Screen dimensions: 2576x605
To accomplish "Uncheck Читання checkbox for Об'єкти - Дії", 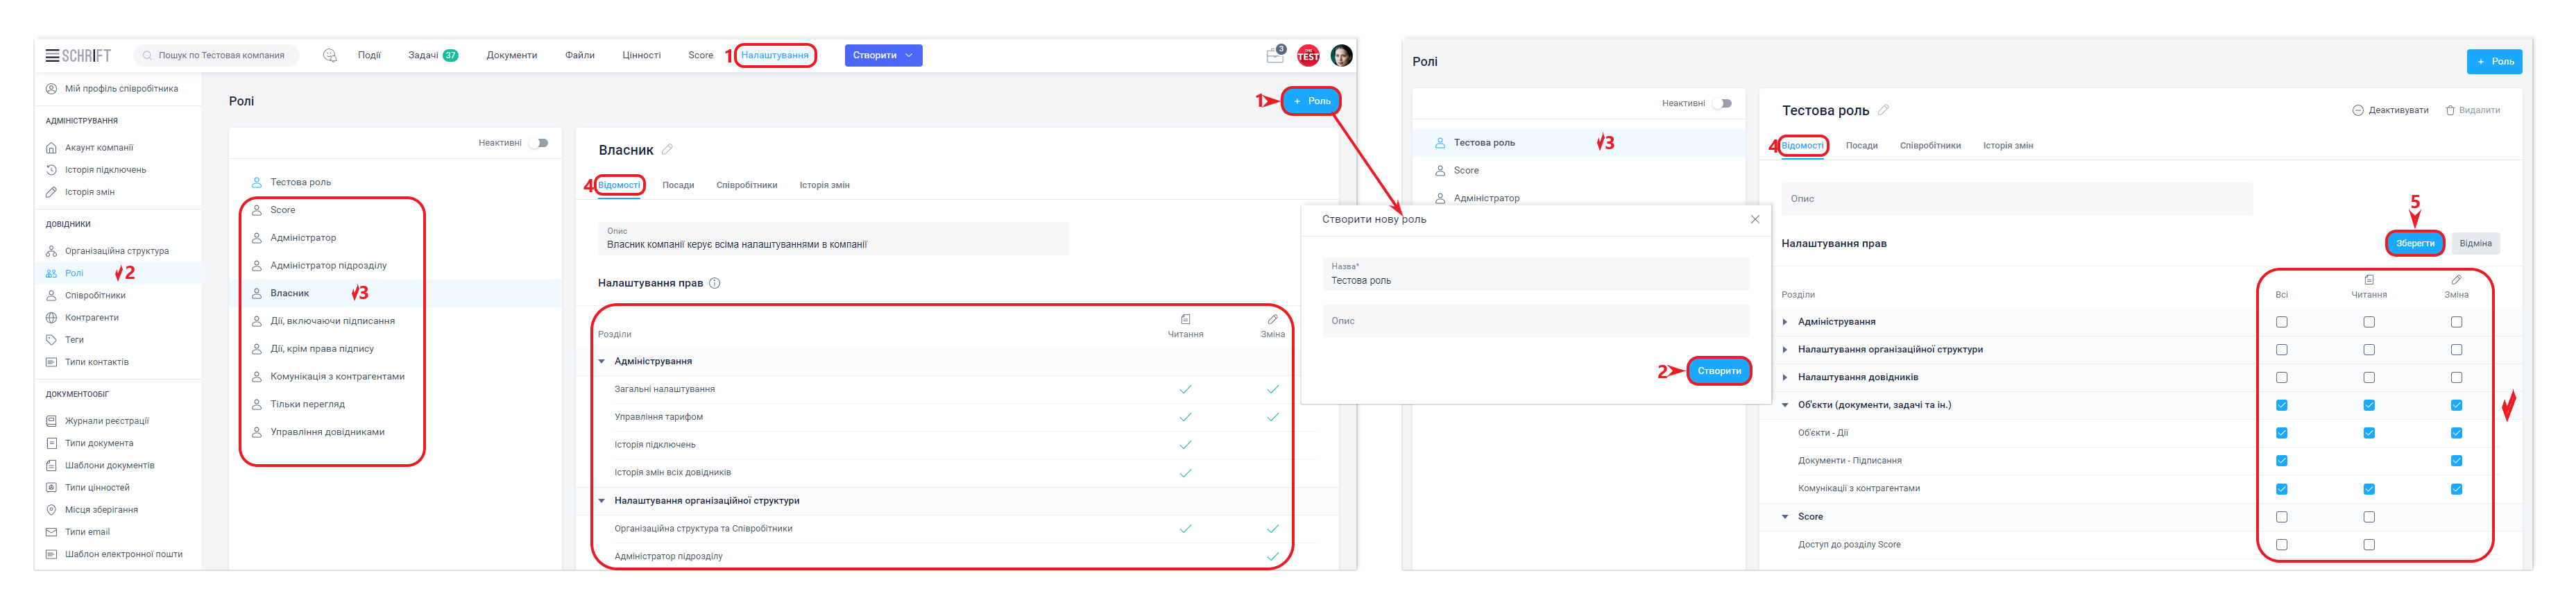I will 2368,433.
